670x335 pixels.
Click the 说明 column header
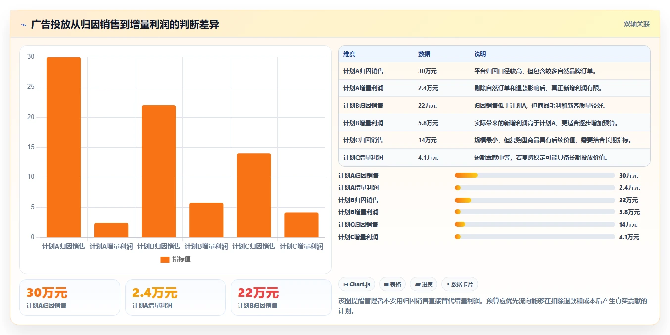pos(480,54)
